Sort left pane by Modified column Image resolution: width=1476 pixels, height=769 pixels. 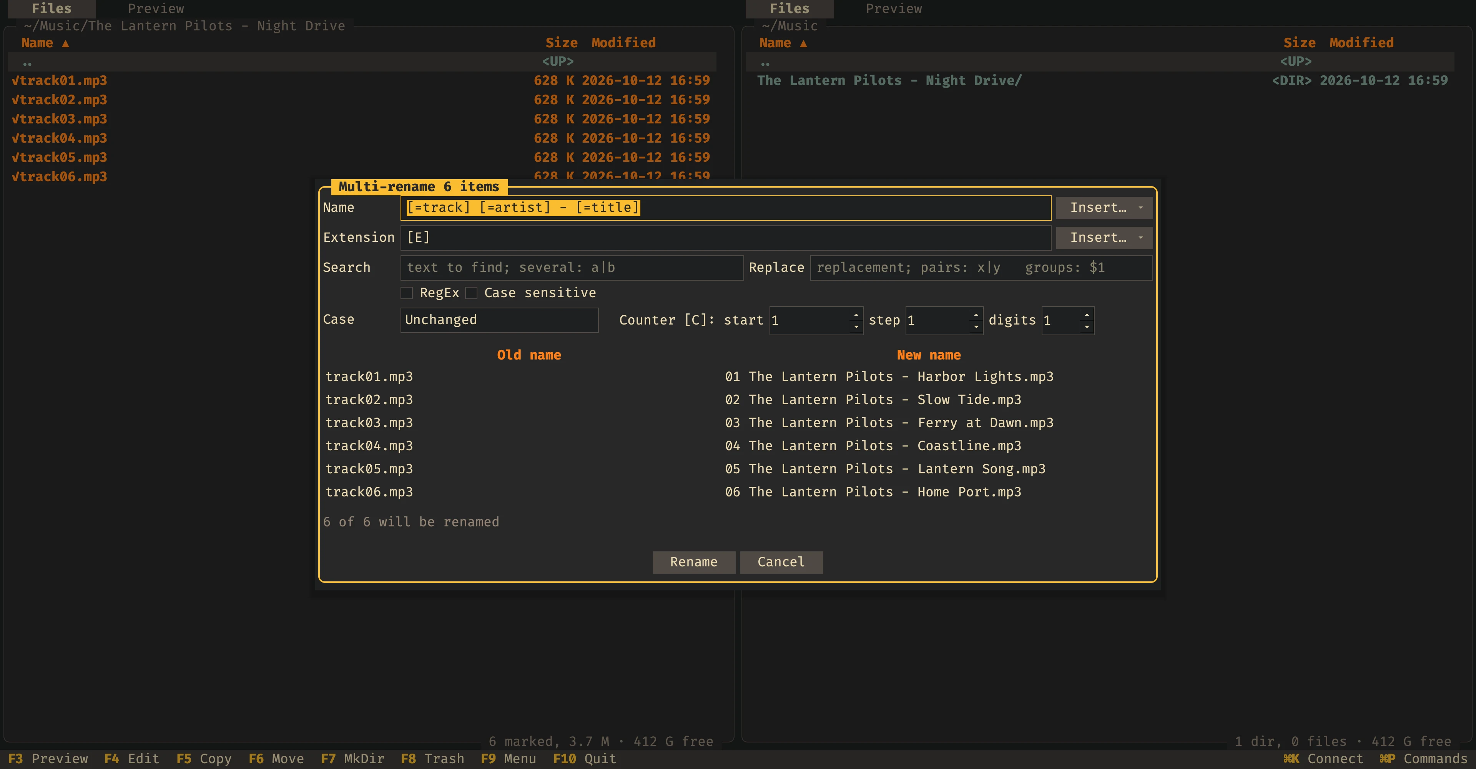pos(623,43)
